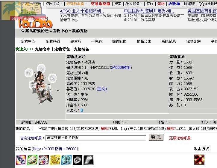
Task: Select the green-framed belt equipment icon
Action: click(x=32, y=160)
